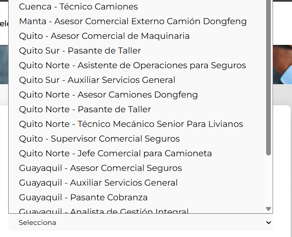Select Quito - Supervisor Comercial Seguros
This screenshot has width=292, height=237.
pos(99,139)
